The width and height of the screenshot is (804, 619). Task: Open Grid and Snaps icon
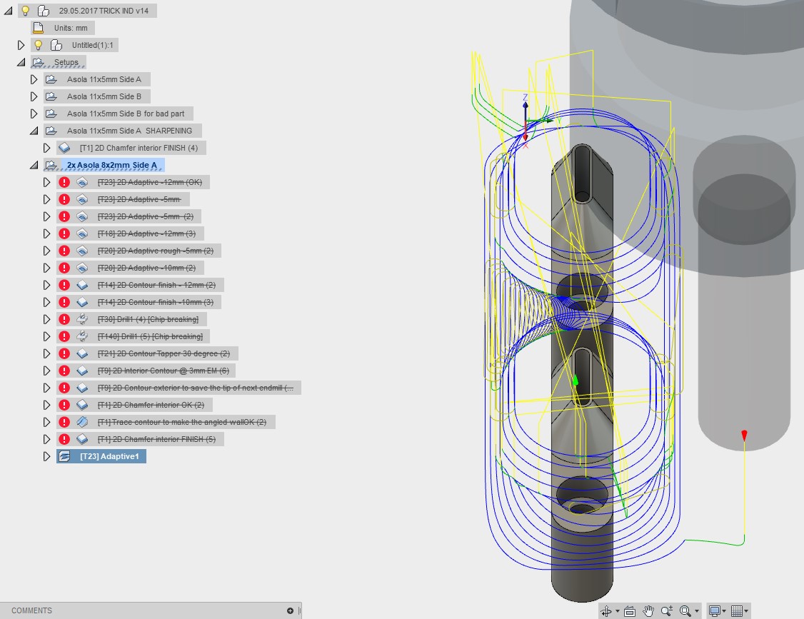(x=737, y=611)
